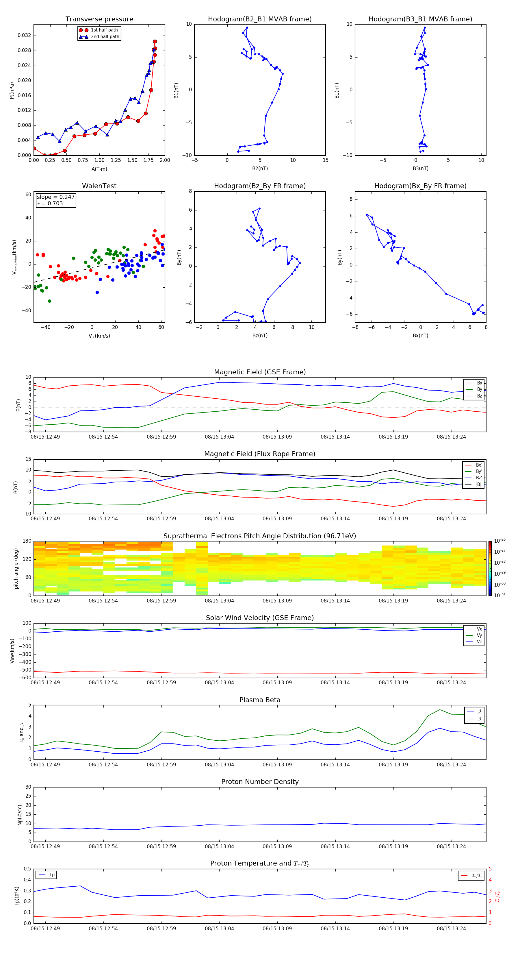Screen dimensions: 520x954
Task: Select the 'By' legend entry in GSE magnetic field
Action: (x=474, y=389)
